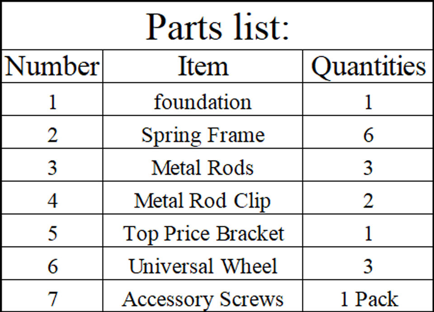Click the quantity value for Universal Wheel
This screenshot has height=312, width=434.
[x=368, y=266]
